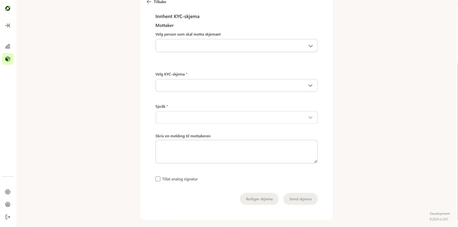Click the Rediger skjema button
The width and height of the screenshot is (458, 227).
(x=259, y=199)
